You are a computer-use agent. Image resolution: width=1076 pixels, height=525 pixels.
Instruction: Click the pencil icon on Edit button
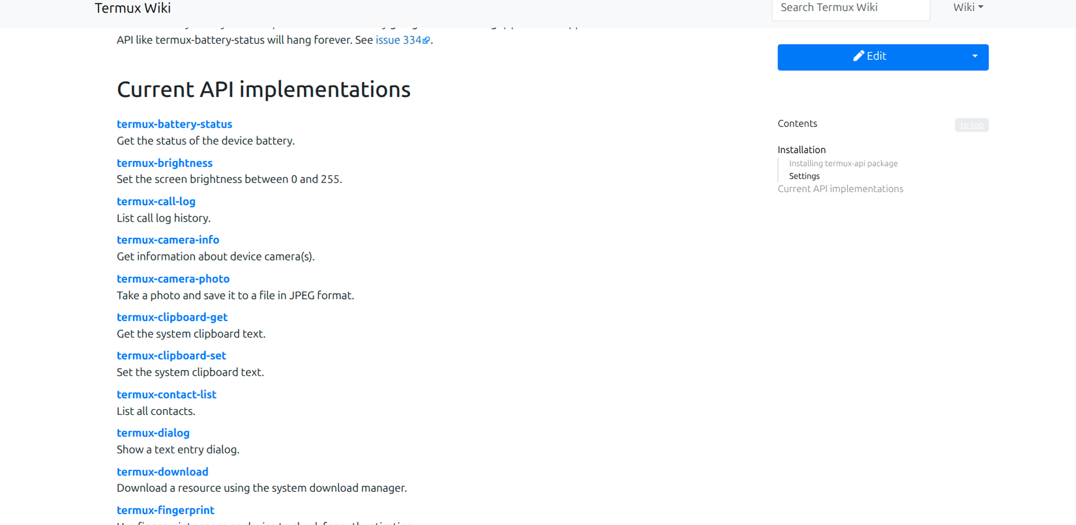click(859, 56)
